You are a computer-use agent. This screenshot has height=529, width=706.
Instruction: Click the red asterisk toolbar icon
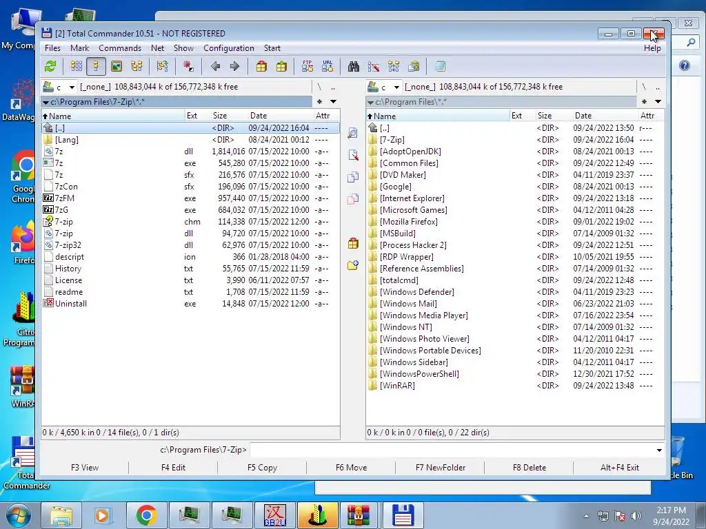click(x=188, y=67)
